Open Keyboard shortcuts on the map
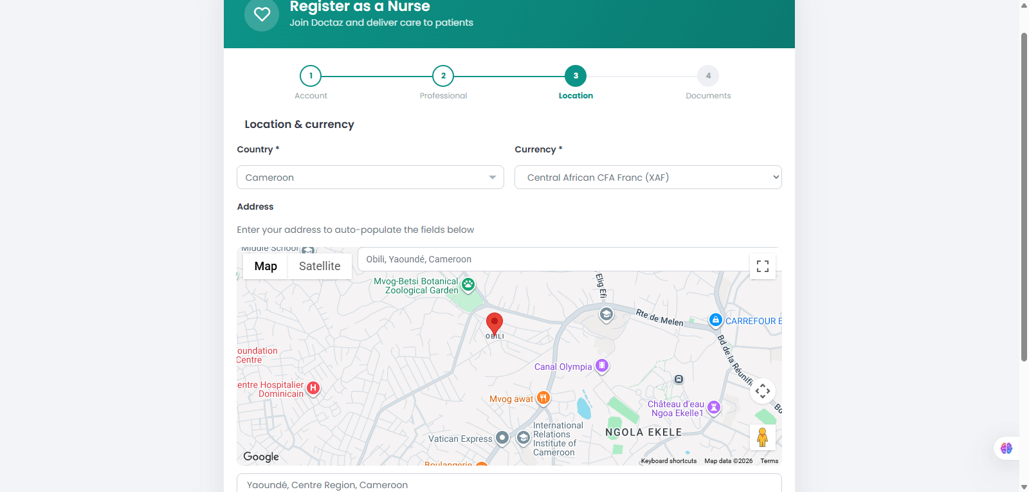This screenshot has height=492, width=1029. 669,461
